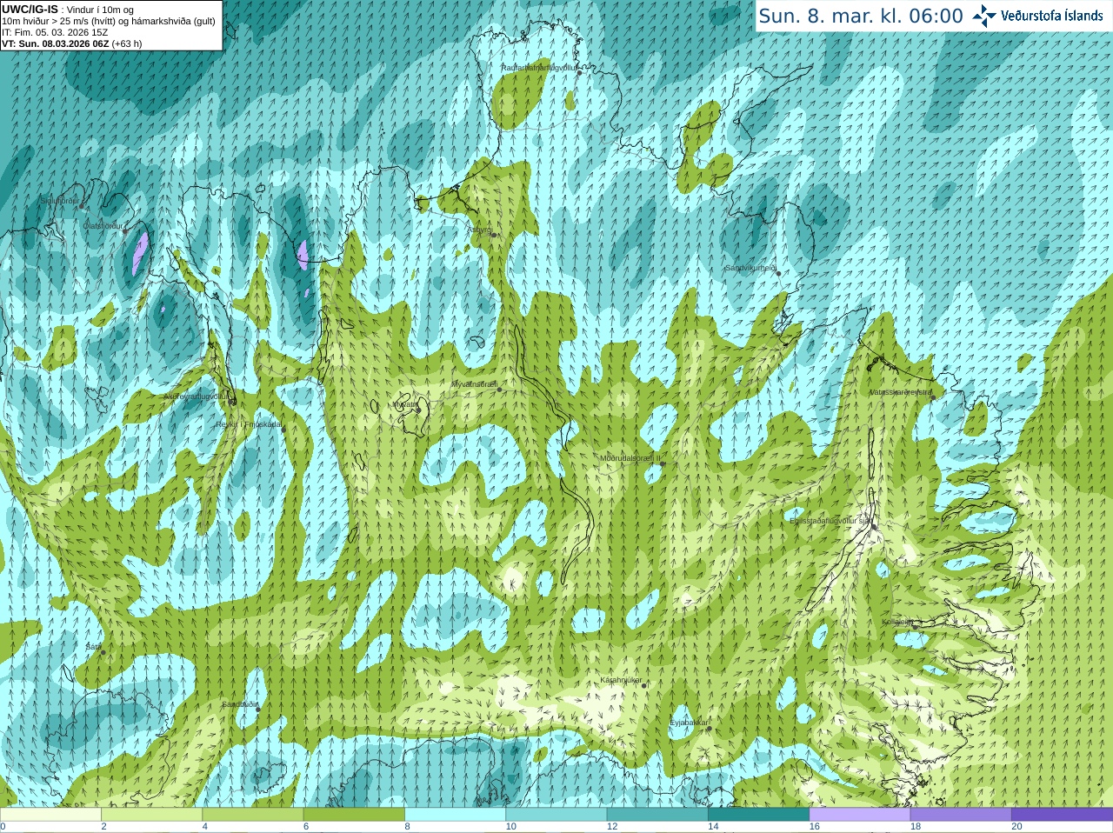
Task: Pick the 16–18 m/s light purple legend swatch
Action: coord(860,815)
